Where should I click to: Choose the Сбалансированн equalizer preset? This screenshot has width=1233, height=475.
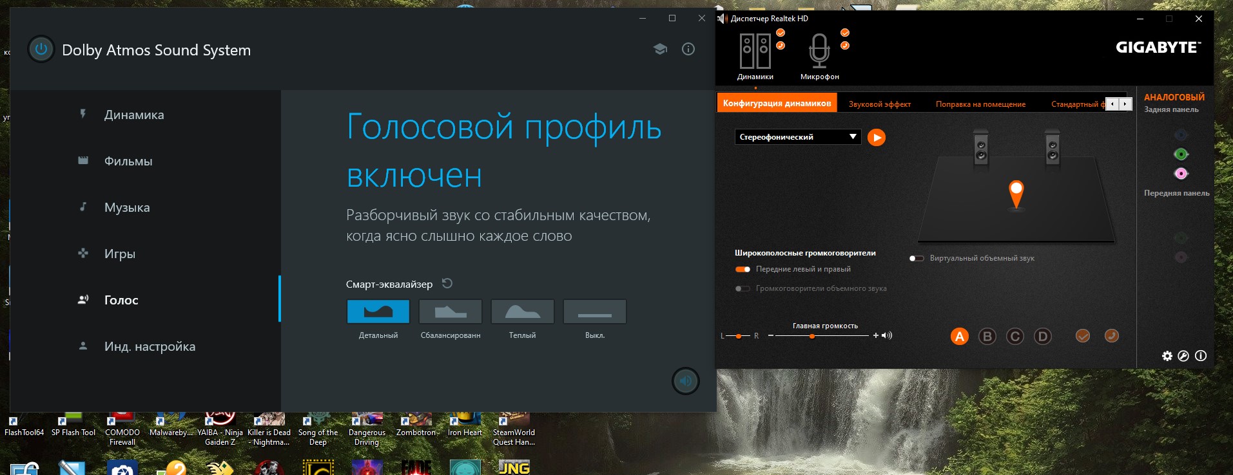pos(451,312)
